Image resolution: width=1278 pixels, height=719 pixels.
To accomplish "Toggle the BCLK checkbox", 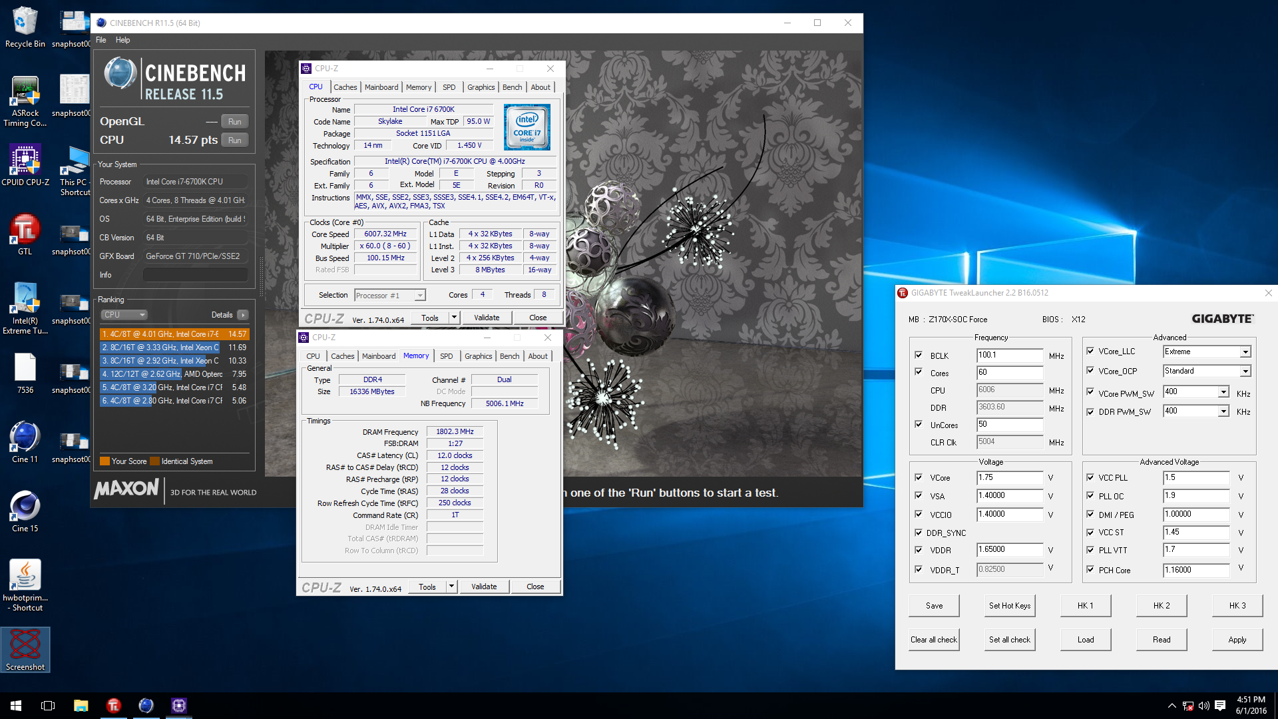I will coord(919,356).
